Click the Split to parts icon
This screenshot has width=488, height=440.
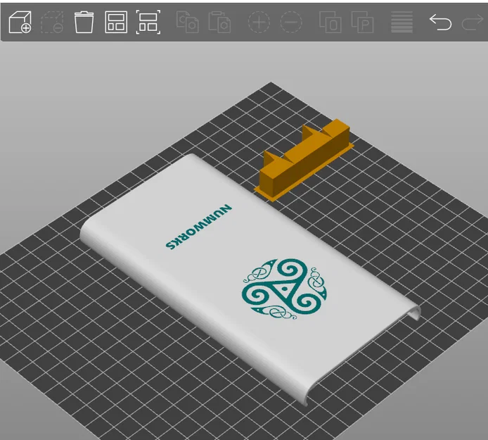pyautogui.click(x=362, y=22)
